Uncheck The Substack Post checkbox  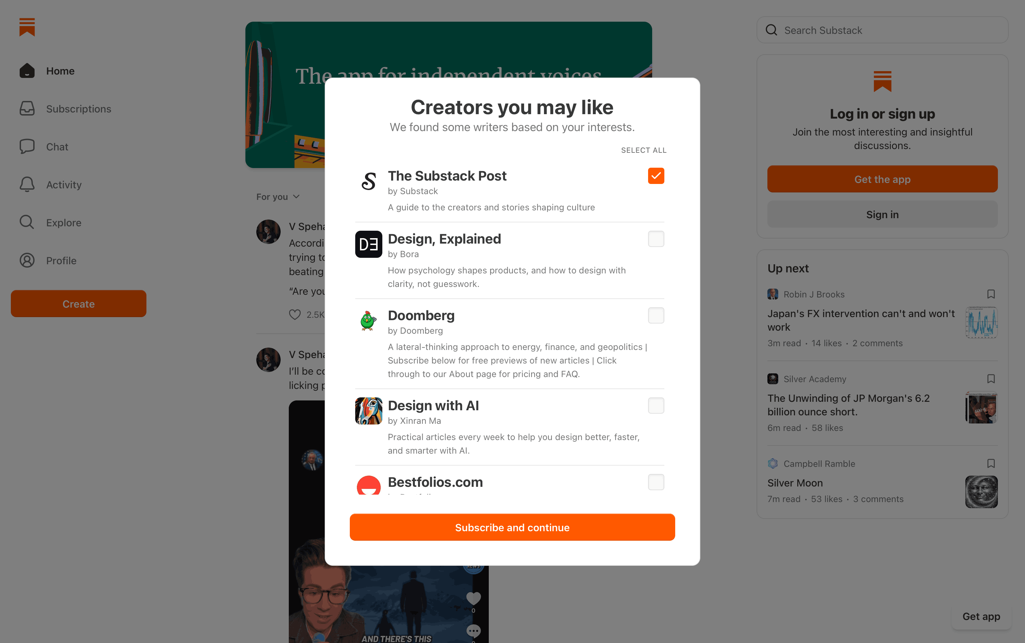(656, 175)
